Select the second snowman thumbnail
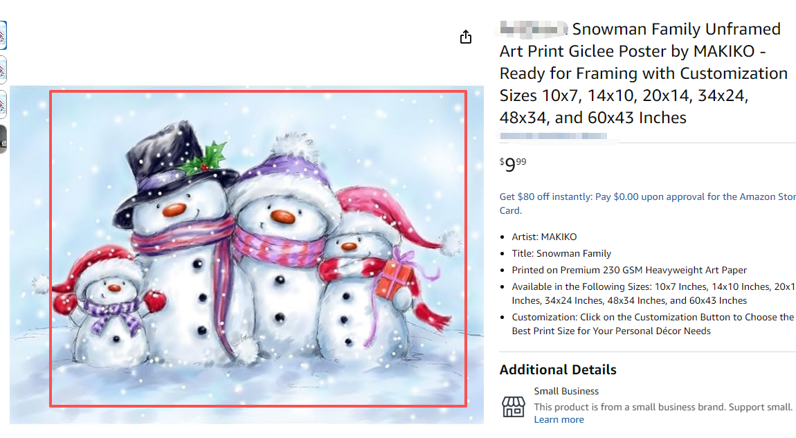The height and width of the screenshot is (438, 796). (3, 69)
